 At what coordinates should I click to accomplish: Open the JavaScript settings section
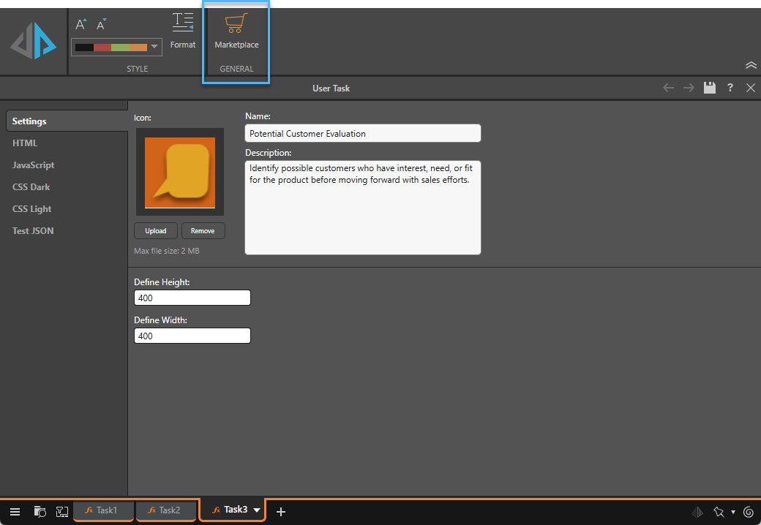[34, 165]
